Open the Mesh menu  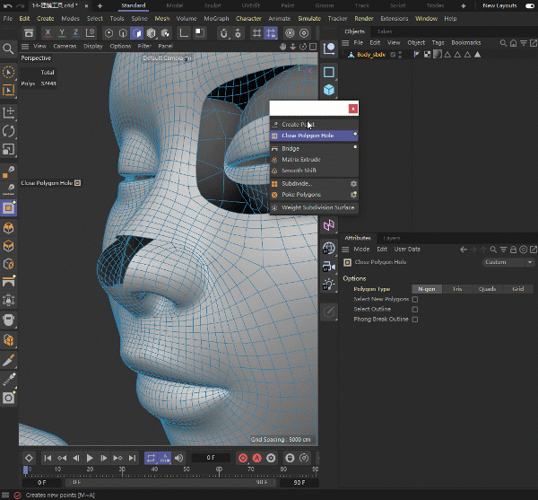click(161, 18)
